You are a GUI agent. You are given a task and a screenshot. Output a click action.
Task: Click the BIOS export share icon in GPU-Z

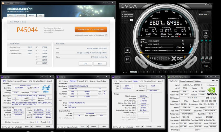(x=208, y=98)
